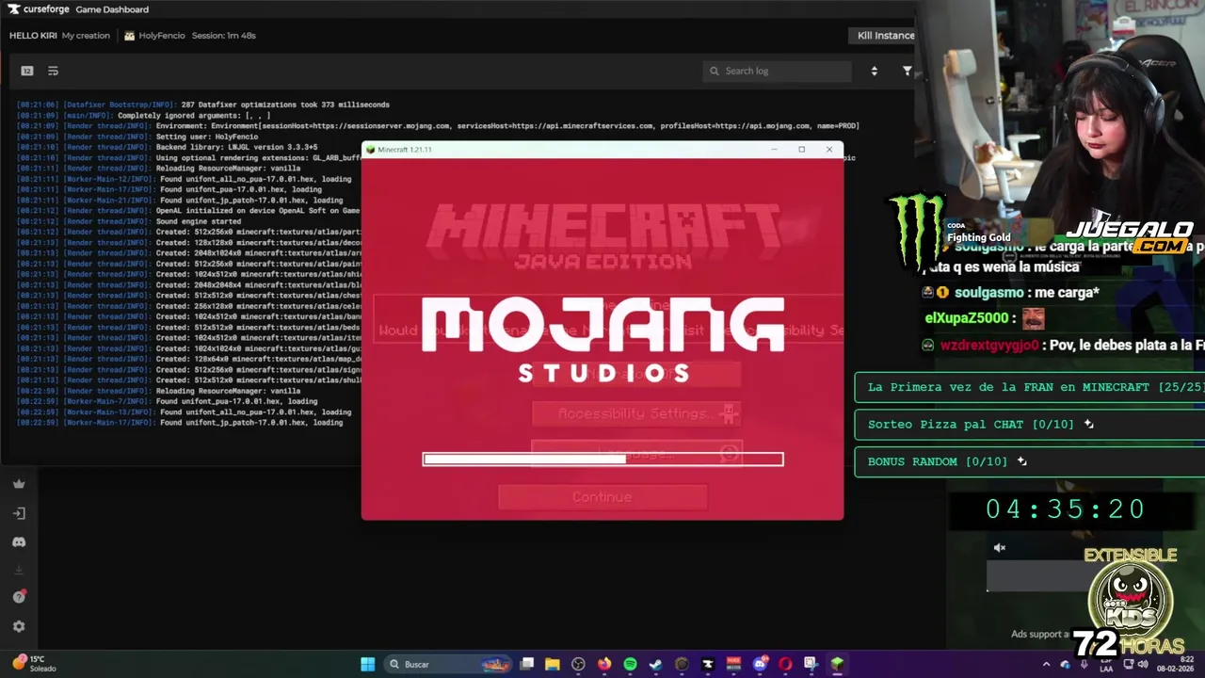Open the log filter funnel icon

[x=907, y=71]
